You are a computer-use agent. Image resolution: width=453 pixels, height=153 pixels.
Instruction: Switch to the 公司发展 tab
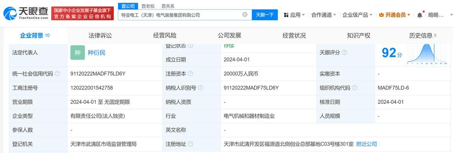[229, 36]
